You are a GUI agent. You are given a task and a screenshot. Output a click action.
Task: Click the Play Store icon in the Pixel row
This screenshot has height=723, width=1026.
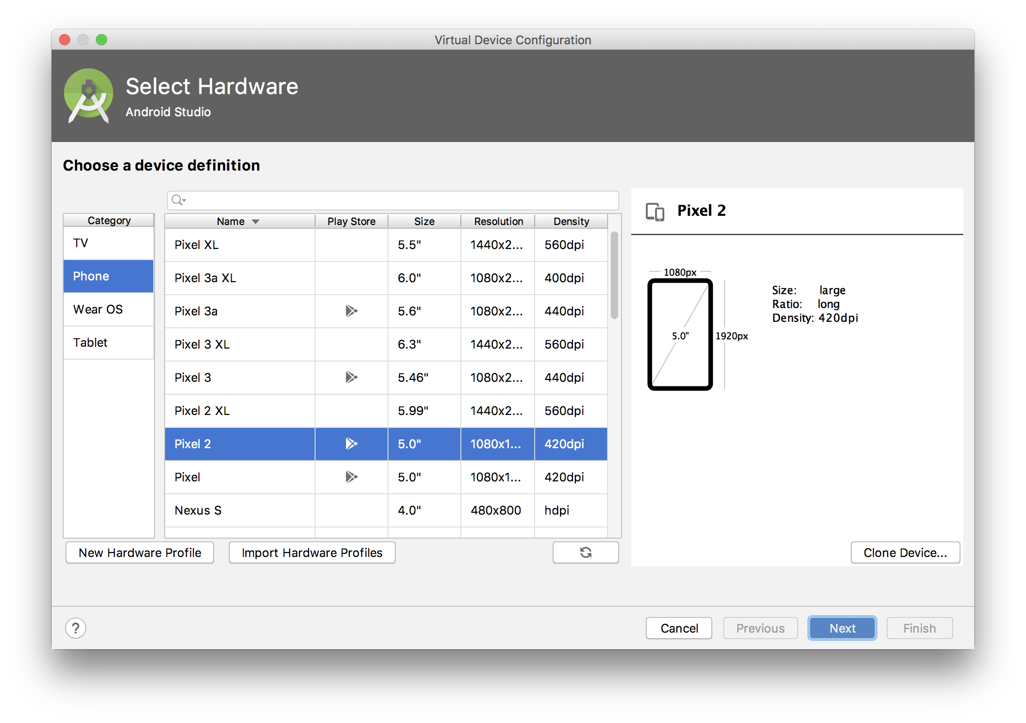(x=352, y=477)
